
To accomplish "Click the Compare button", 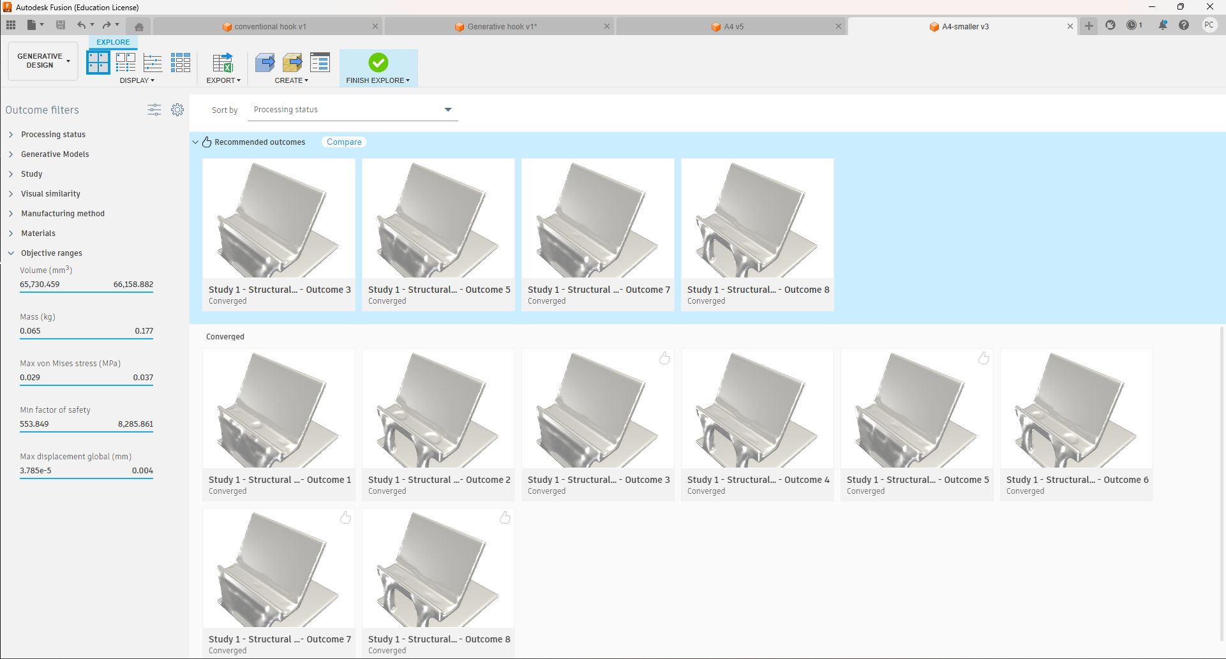I will 344,142.
